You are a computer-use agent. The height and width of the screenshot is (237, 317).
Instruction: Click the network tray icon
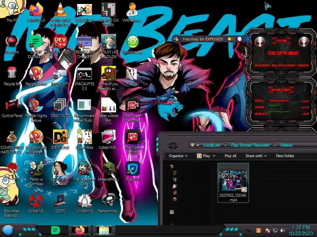point(275,230)
